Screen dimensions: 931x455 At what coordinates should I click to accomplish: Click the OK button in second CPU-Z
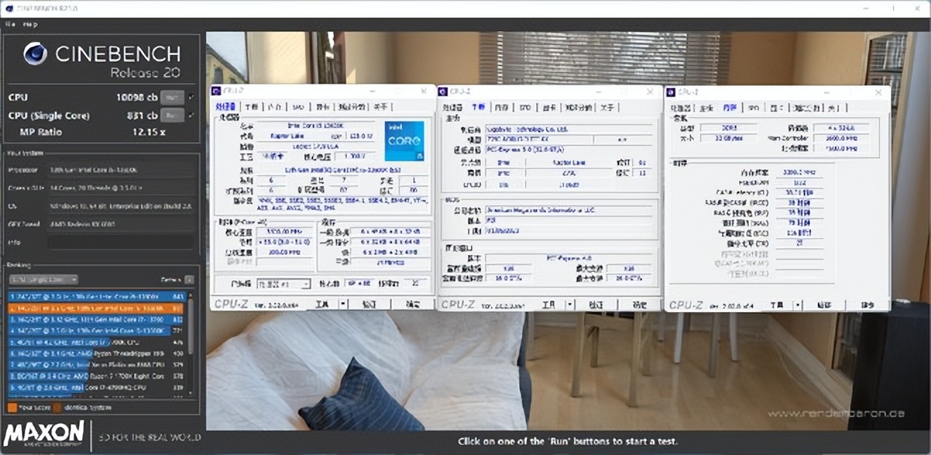pyautogui.click(x=640, y=304)
